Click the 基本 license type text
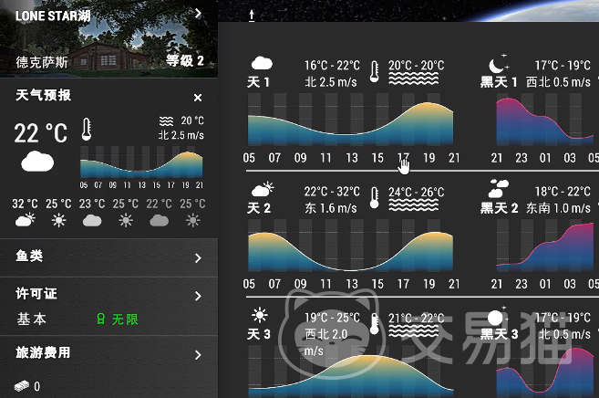 (x=32, y=319)
